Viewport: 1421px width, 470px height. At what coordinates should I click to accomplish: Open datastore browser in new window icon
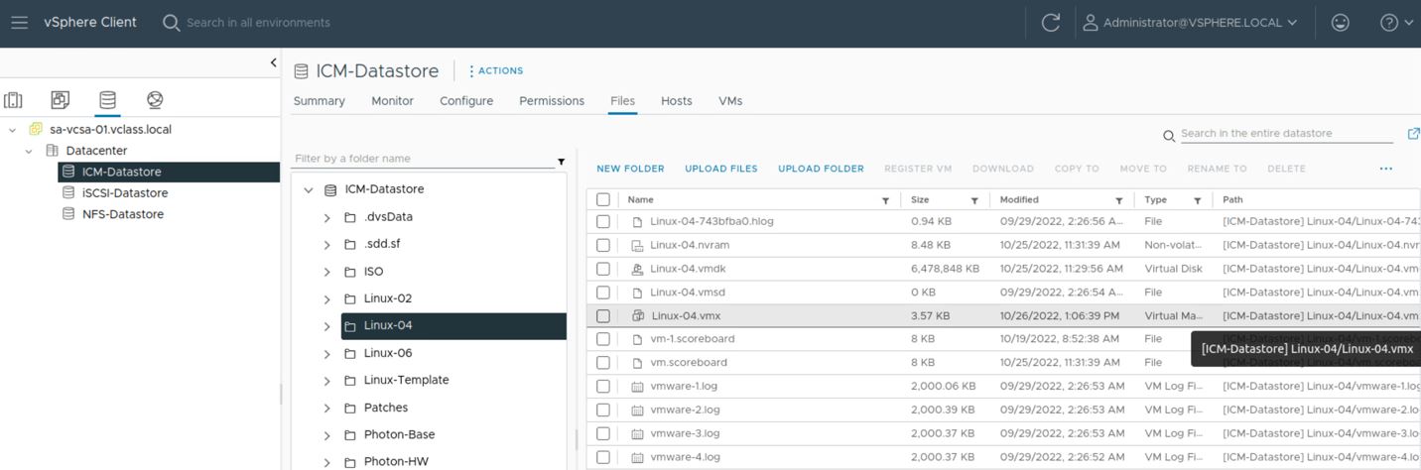(x=1413, y=134)
